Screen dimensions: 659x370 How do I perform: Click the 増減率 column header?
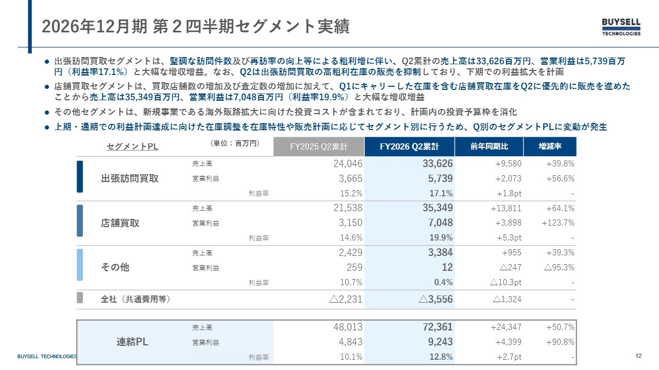click(550, 146)
